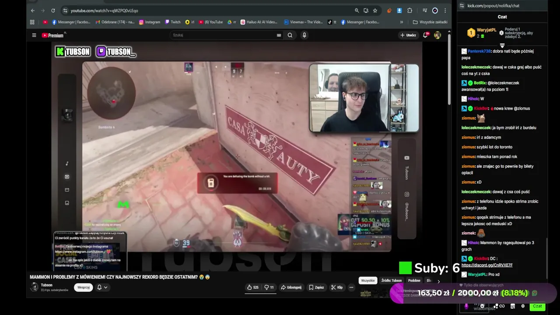Screen dimensions: 560x315
Task: Click the YouTube search magnifier button
Action: pos(290,35)
